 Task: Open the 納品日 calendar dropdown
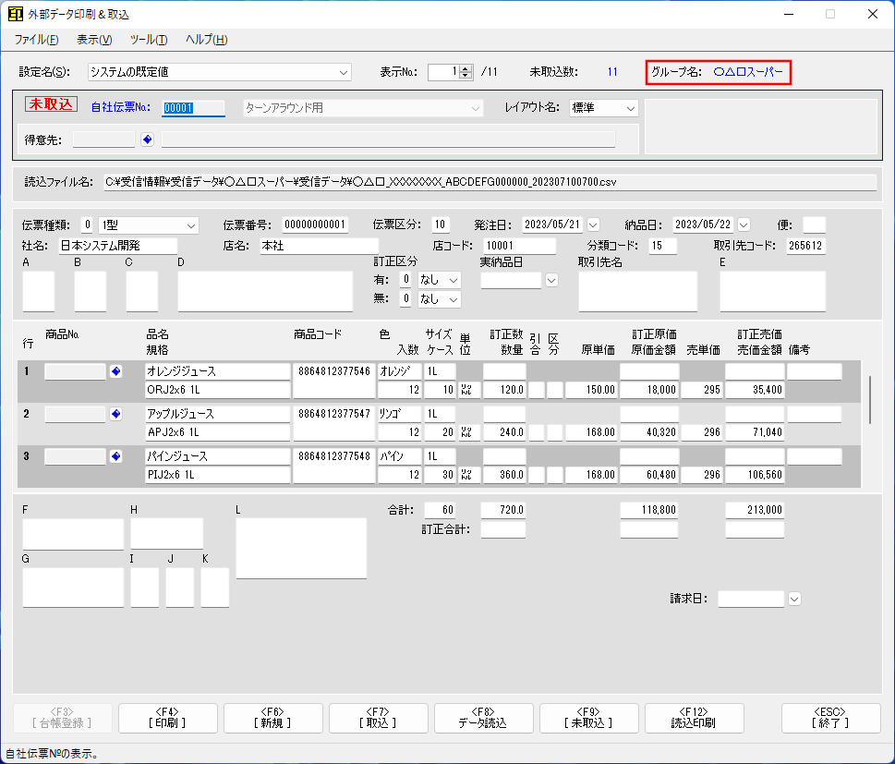(744, 224)
